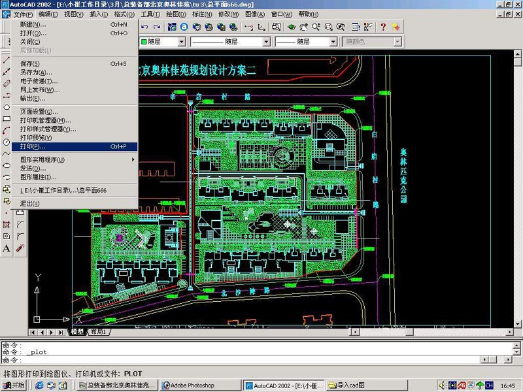Image resolution: width=523 pixels, height=392 pixels.
Task: Select the Hatch tool
Action: (6, 224)
